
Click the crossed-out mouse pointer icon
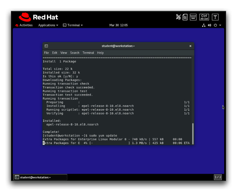click(x=178, y=17)
